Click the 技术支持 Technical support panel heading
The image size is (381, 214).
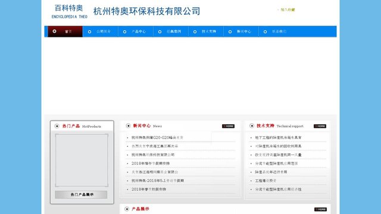pyautogui.click(x=280, y=126)
